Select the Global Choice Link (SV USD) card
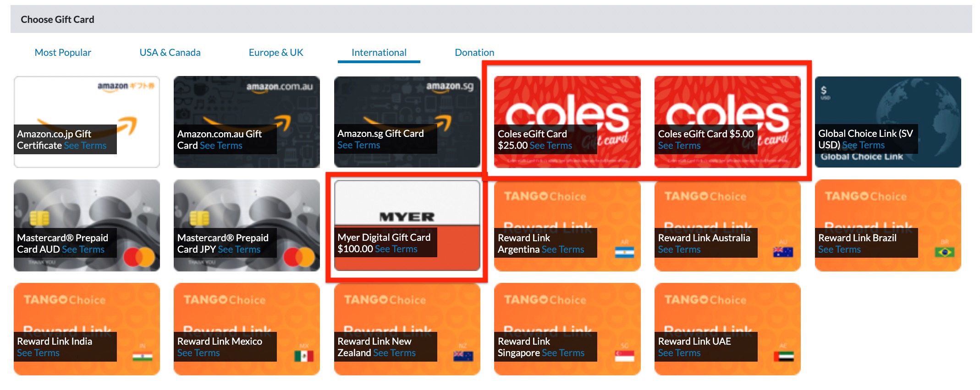 [x=888, y=122]
